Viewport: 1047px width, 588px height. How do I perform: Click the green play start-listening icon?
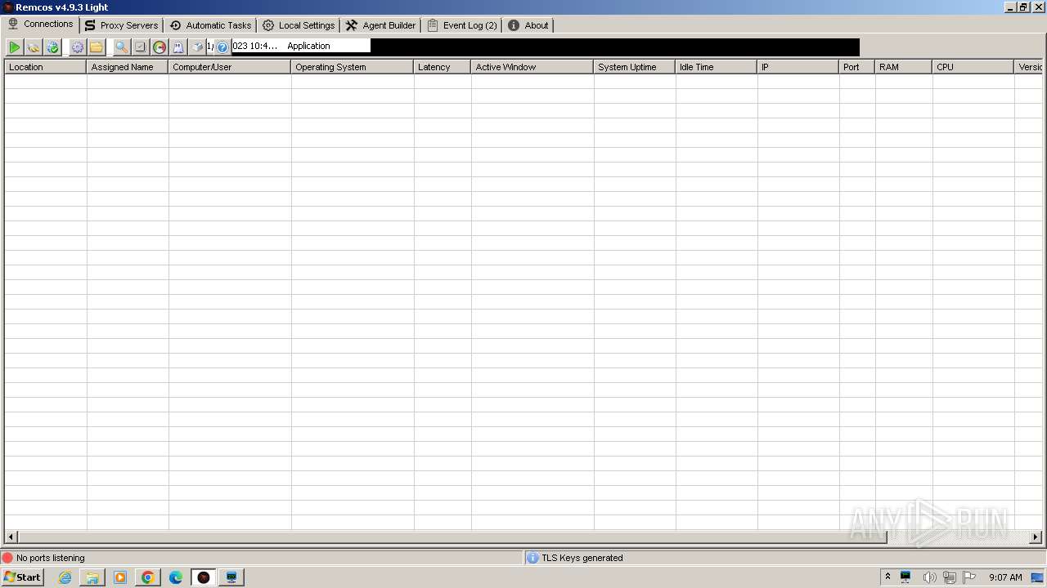(15, 47)
